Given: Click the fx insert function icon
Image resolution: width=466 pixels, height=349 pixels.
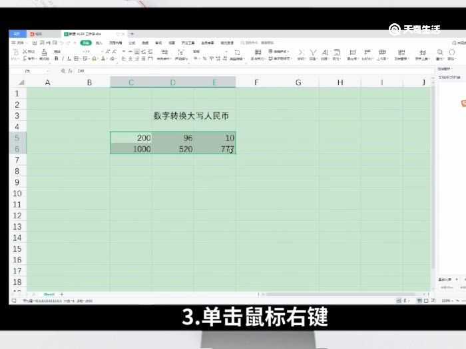Looking at the screenshot, I should pyautogui.click(x=70, y=71).
